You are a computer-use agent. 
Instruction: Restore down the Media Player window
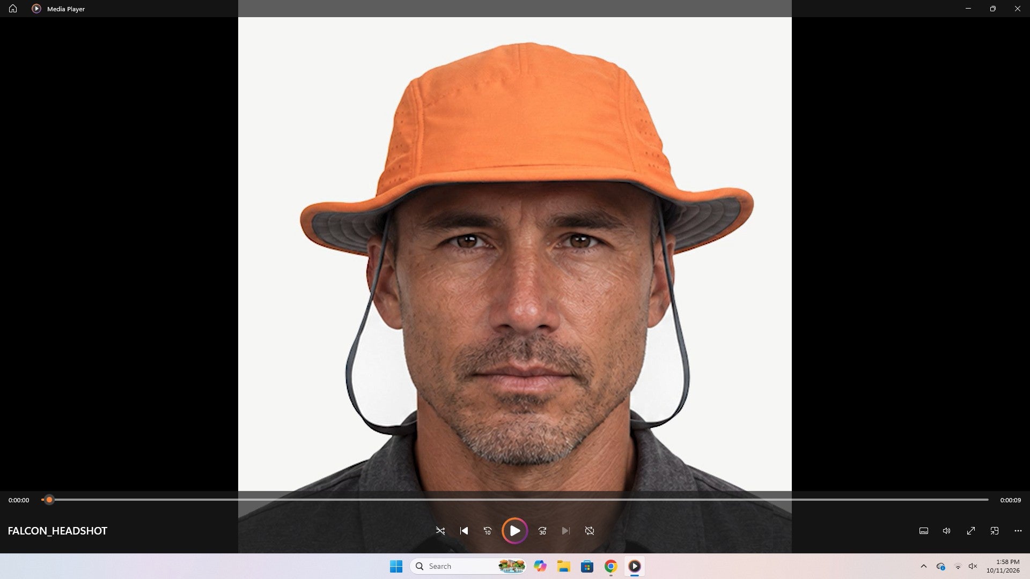(993, 9)
